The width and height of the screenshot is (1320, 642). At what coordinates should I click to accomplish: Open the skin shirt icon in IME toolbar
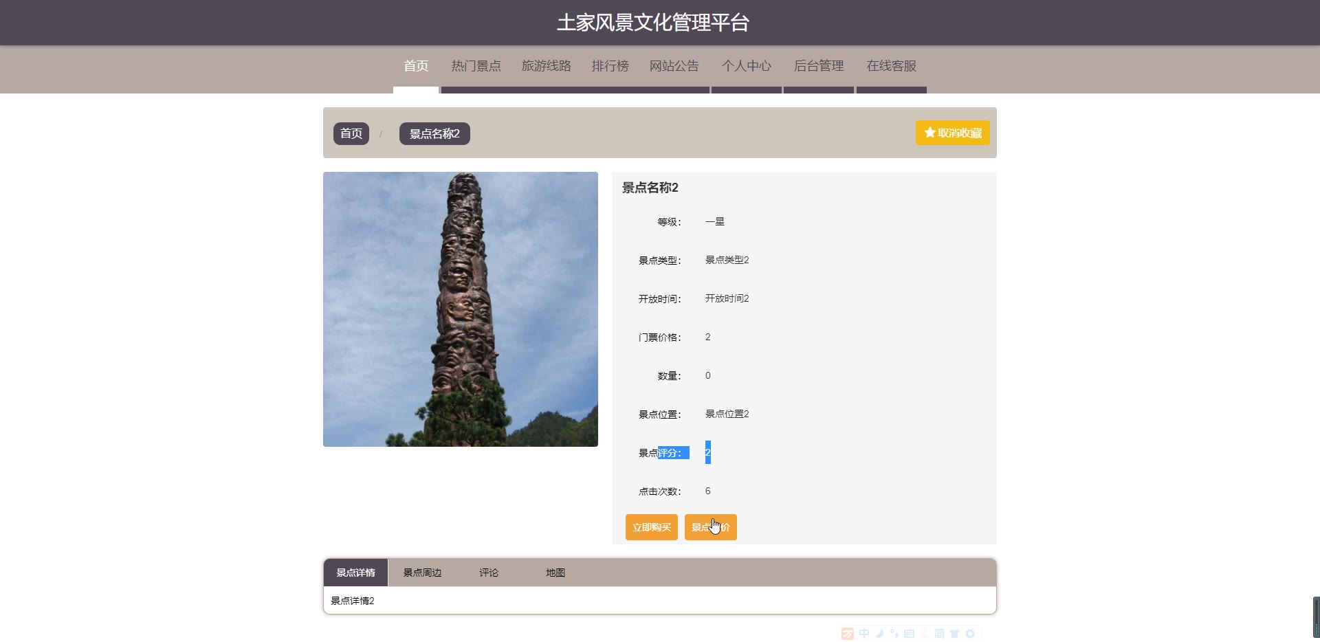pyautogui.click(x=954, y=634)
